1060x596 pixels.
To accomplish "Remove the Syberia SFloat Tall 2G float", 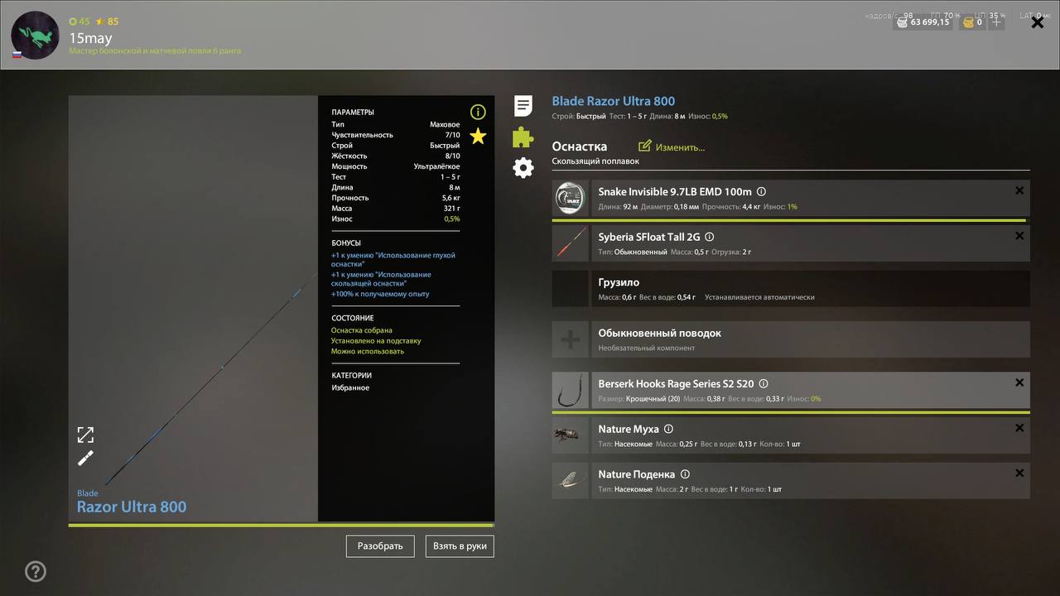I will [1019, 236].
